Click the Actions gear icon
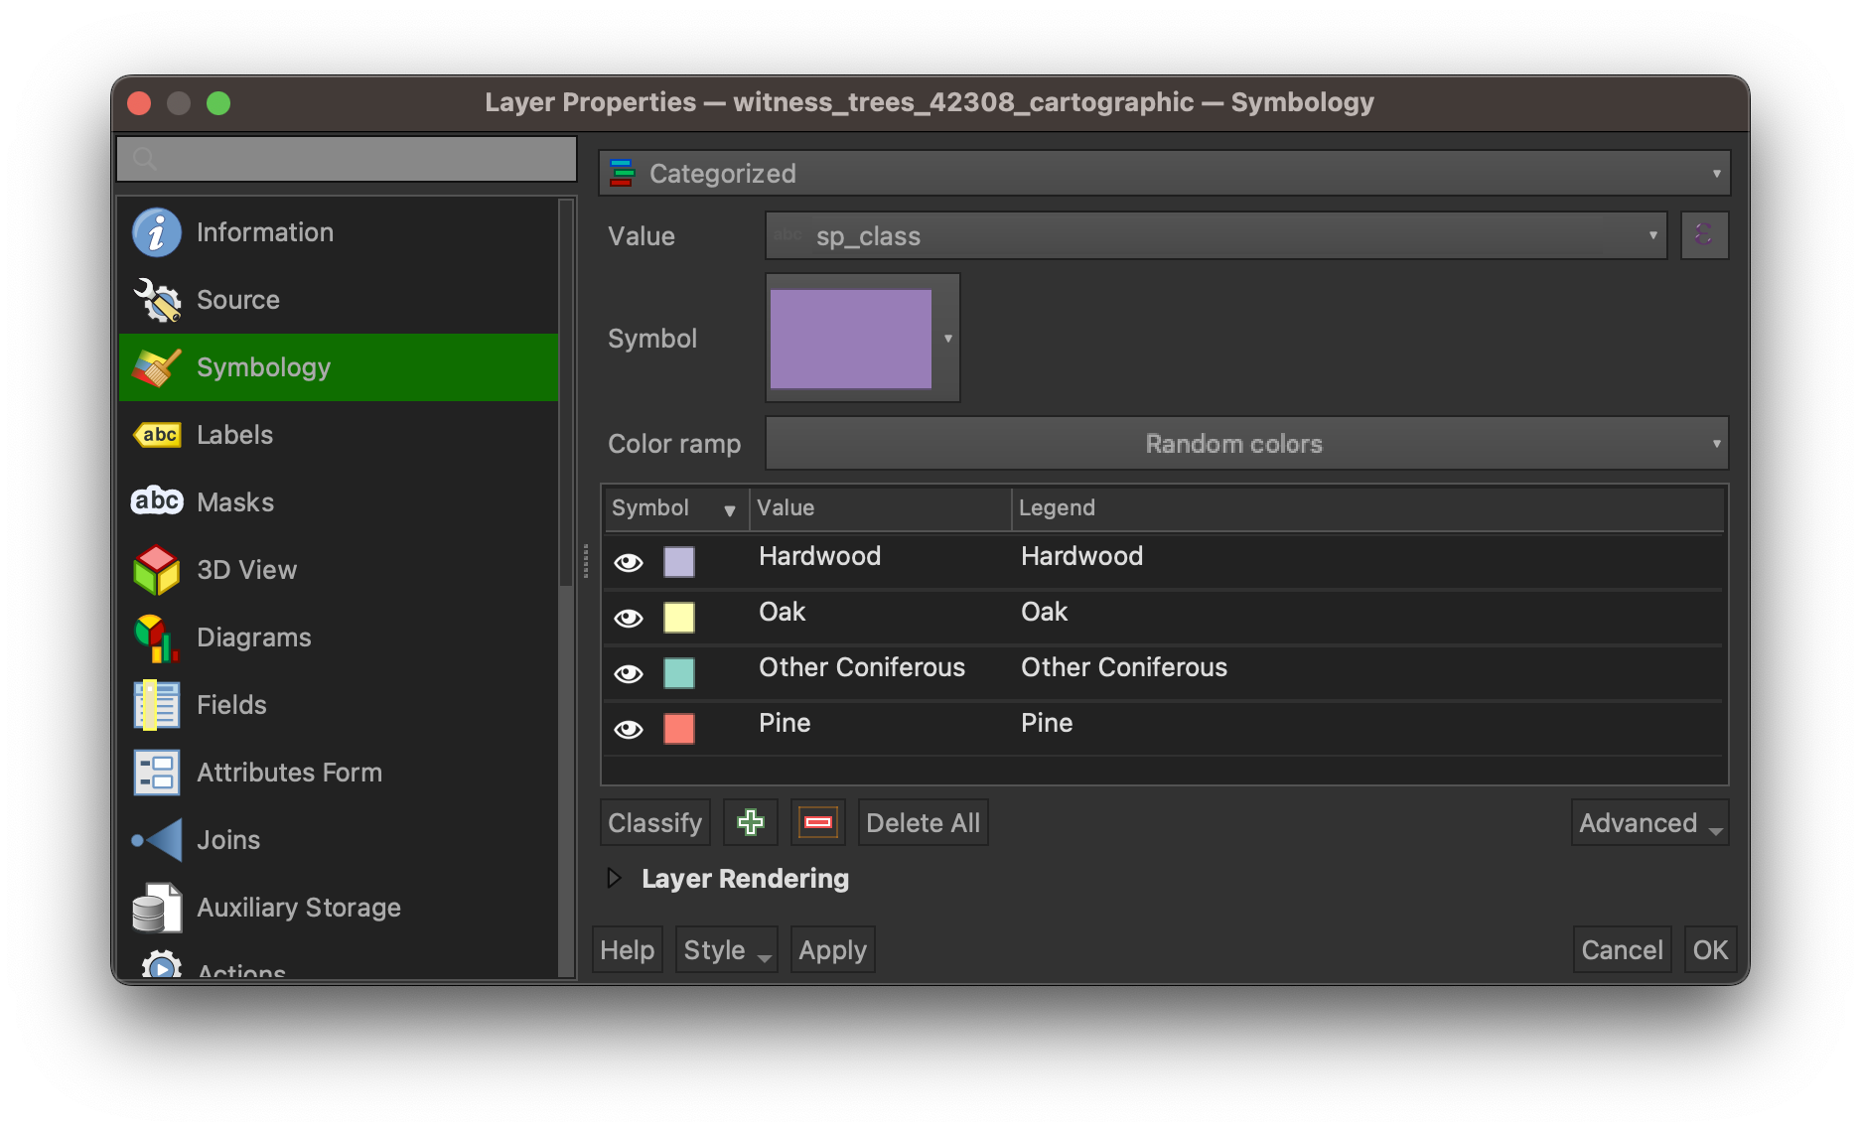 pyautogui.click(x=161, y=964)
